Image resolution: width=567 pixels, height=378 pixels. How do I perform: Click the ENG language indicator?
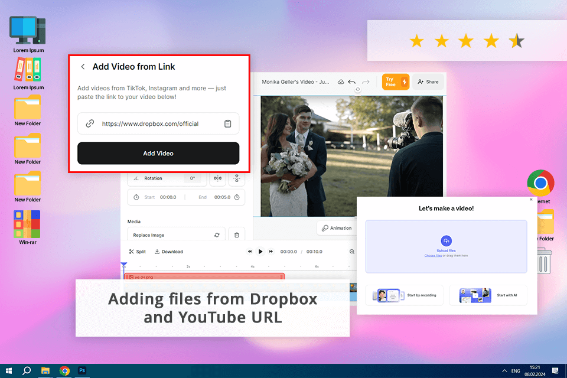click(x=516, y=371)
